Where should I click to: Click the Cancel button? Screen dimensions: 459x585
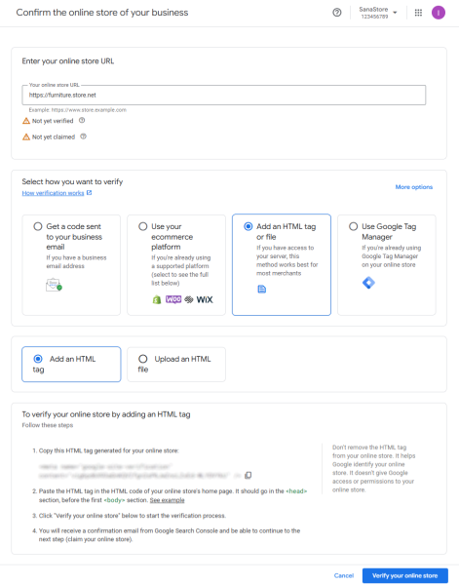(x=344, y=575)
